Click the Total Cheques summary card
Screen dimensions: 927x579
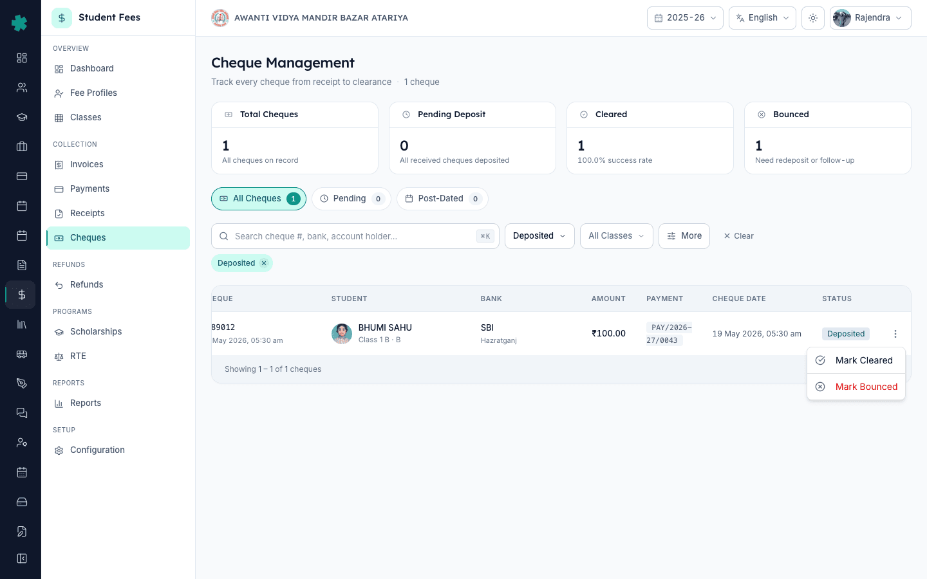tap(295, 138)
